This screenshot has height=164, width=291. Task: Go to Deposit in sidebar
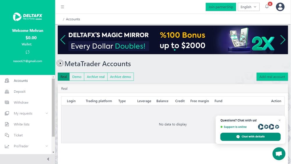[x=19, y=92]
